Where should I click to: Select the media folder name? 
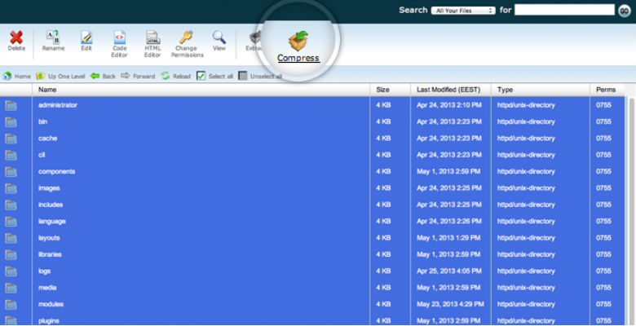click(x=47, y=288)
